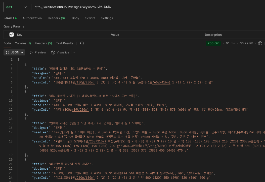Collapse the JSON object at line 2

[x=26, y=64]
